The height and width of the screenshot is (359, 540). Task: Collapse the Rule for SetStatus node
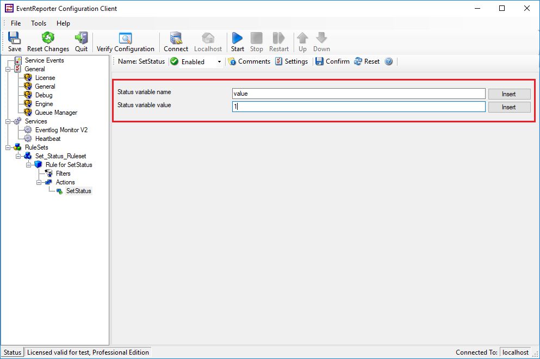click(x=29, y=165)
